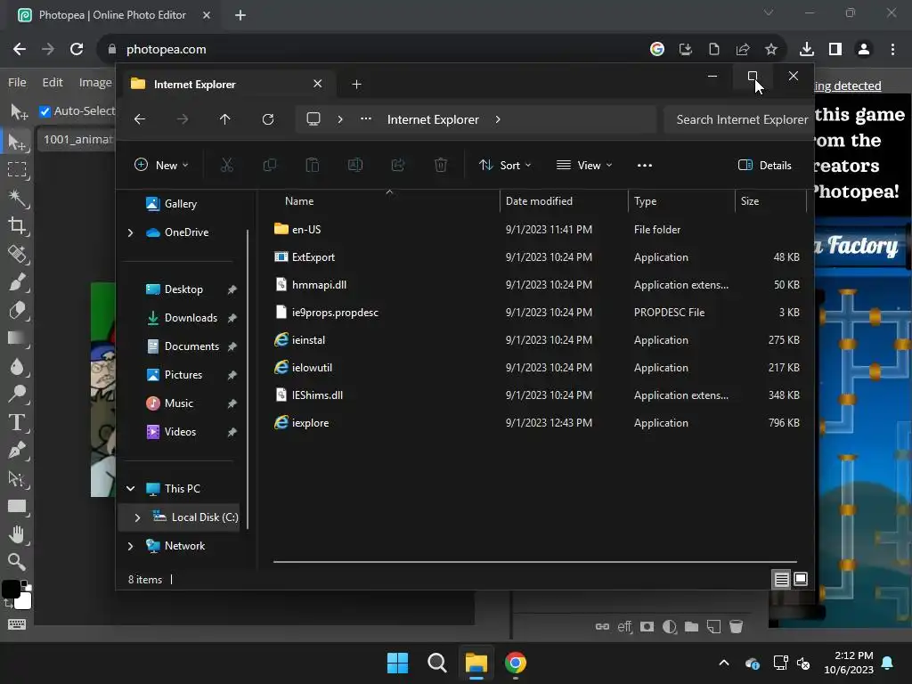The width and height of the screenshot is (912, 684).
Task: Expand the chevron after Internet Explorer breadcrumb
Action: (x=498, y=119)
